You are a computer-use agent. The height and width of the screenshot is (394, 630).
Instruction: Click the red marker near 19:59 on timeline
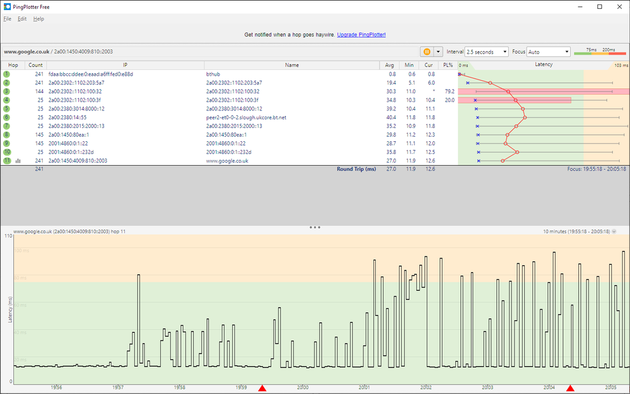[262, 388]
